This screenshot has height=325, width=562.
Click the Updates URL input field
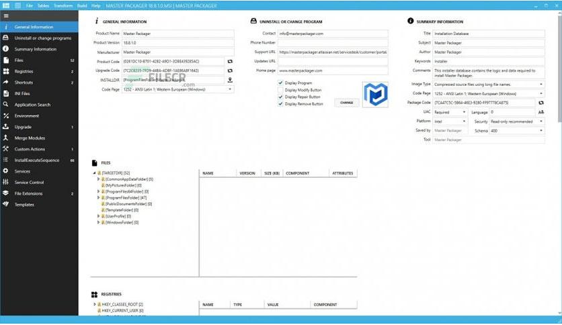333,61
